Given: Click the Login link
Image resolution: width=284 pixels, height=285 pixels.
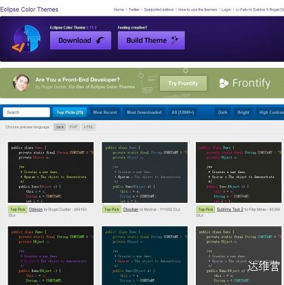Looking at the screenshot, I should (x=226, y=9).
